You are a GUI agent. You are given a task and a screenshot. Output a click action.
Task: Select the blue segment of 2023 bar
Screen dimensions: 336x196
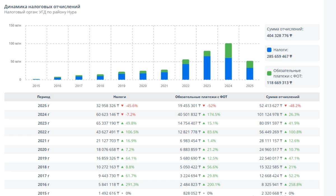(207, 68)
